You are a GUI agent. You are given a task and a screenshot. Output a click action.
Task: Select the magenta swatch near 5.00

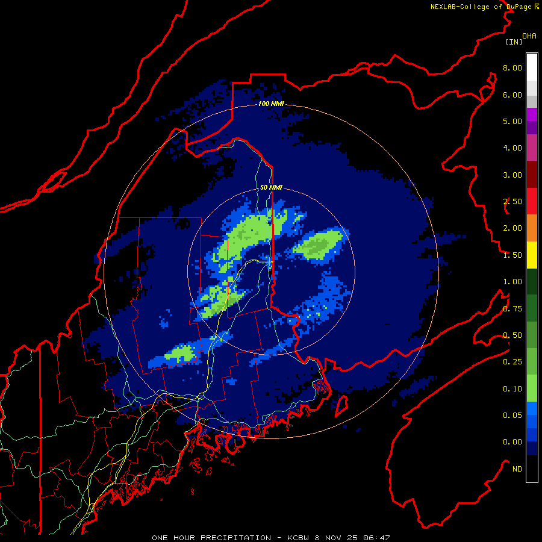coord(532,114)
